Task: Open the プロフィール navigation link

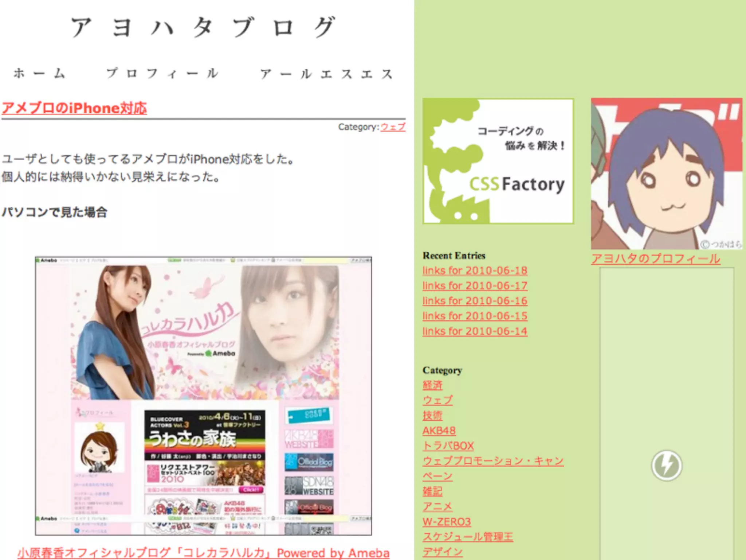Action: click(162, 73)
